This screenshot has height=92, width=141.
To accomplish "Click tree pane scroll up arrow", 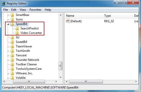I will point(61,15).
